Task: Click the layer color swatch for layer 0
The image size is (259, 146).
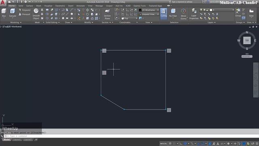Action: 211,10
